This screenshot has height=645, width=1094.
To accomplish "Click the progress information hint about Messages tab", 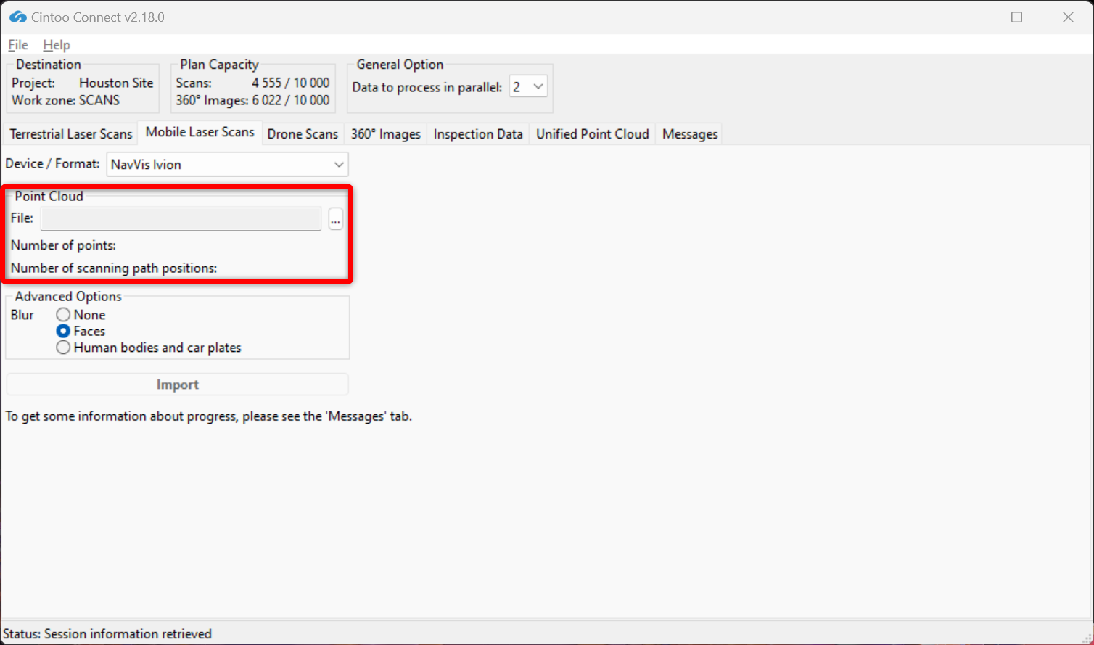I will (209, 416).
